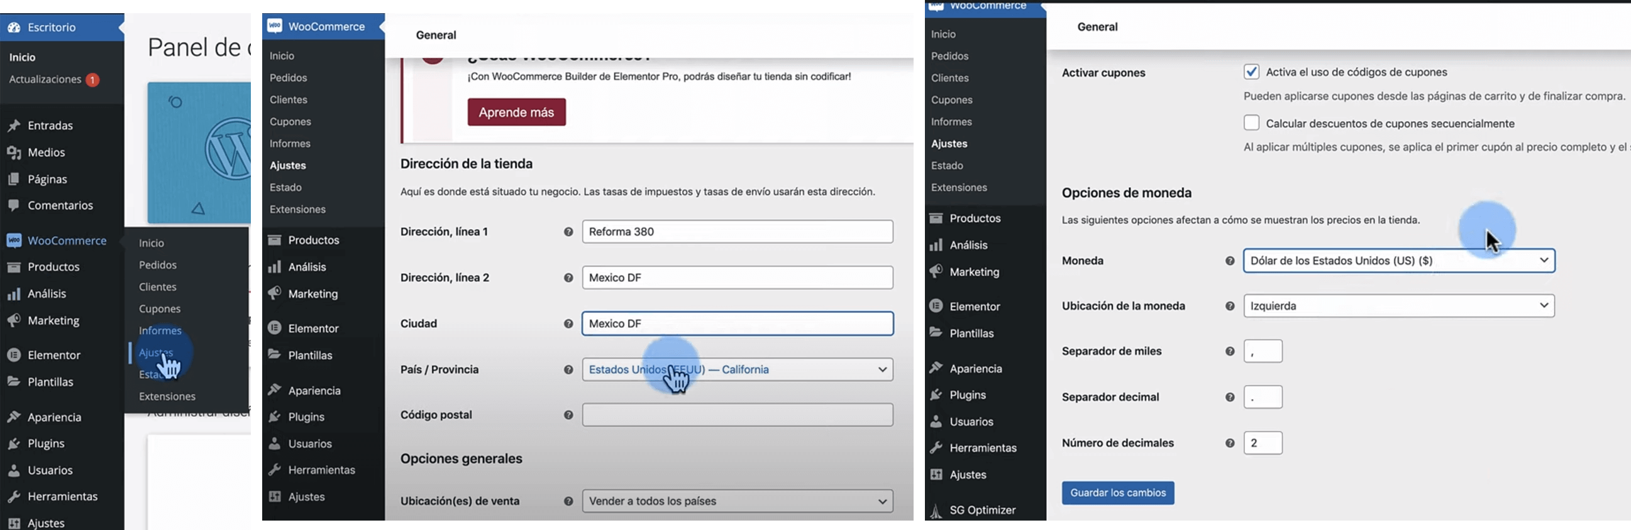Image resolution: width=1631 pixels, height=530 pixels.
Task: Click the SG Optimizer icon
Action: coord(936,510)
